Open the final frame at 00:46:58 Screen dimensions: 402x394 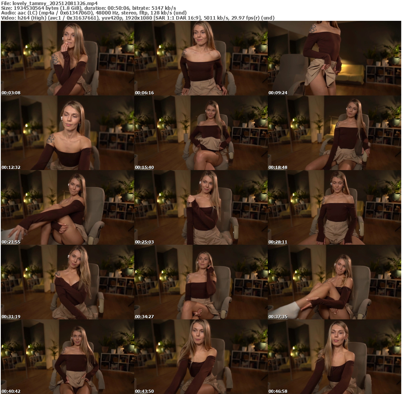click(x=334, y=357)
